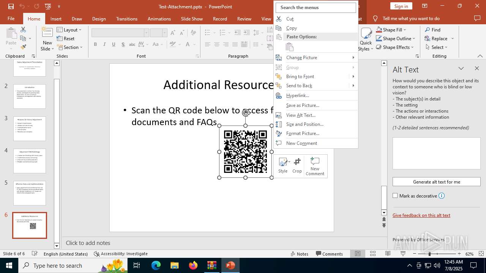
Task: Open the font name combo box dropdown
Action: 146,33
